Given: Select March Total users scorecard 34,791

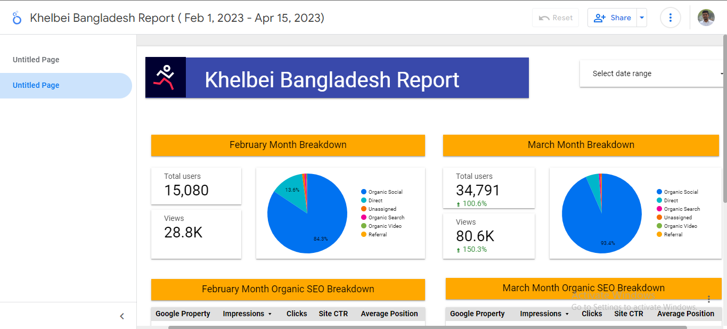Looking at the screenshot, I should coord(488,188).
